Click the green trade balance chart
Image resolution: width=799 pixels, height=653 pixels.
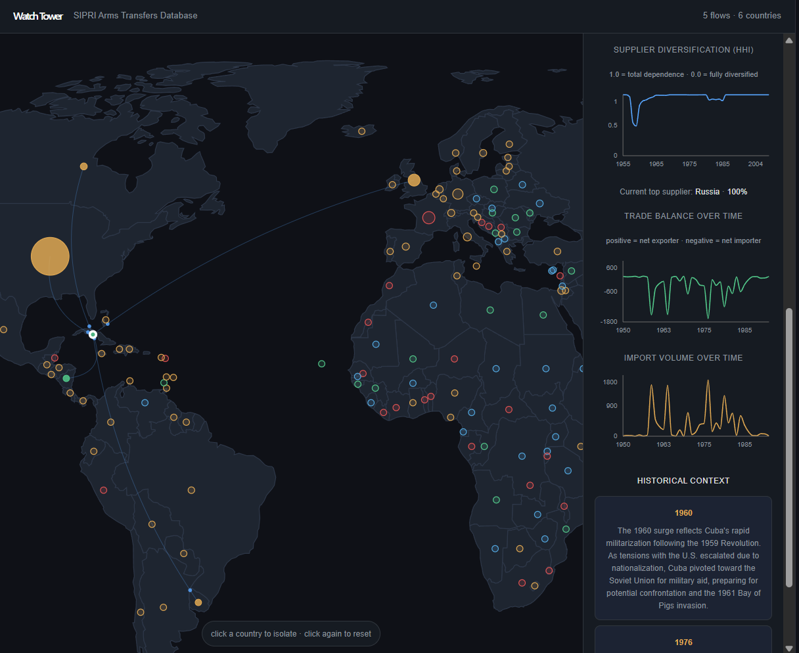click(x=695, y=291)
